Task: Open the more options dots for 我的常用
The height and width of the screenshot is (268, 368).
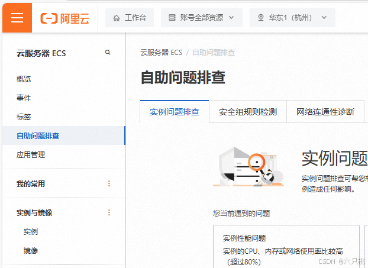Action: (x=109, y=183)
